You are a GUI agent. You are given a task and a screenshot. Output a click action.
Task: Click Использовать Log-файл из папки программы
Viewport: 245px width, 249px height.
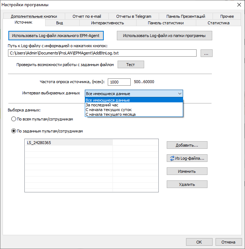(x=164, y=36)
